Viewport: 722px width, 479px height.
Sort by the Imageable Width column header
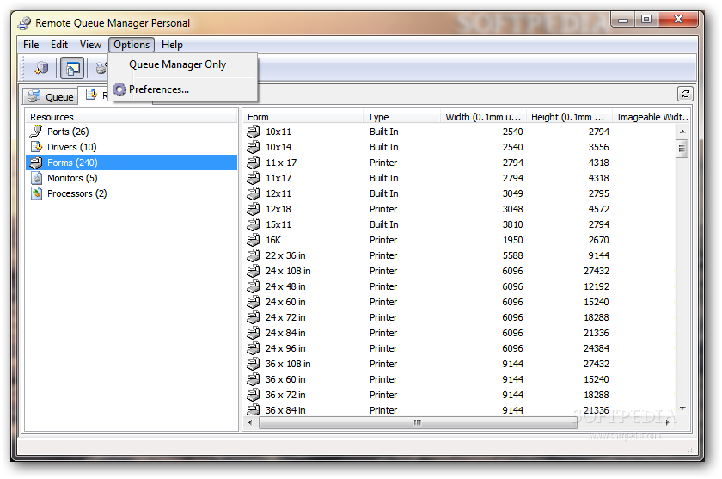652,117
